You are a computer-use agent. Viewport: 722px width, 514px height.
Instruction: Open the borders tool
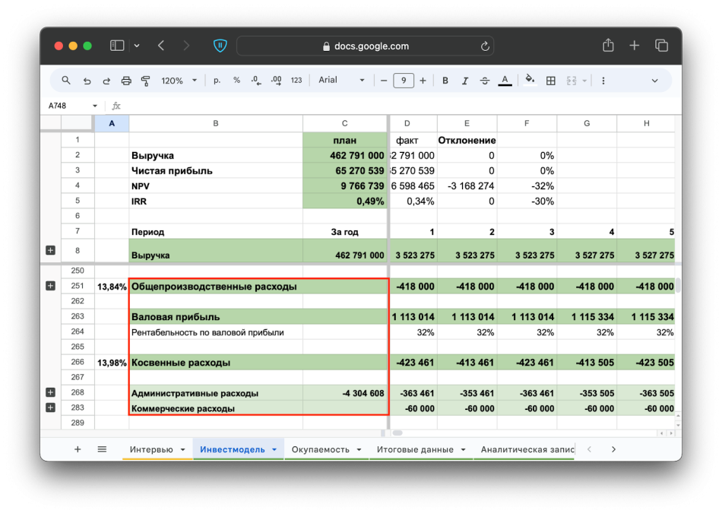pyautogui.click(x=551, y=81)
